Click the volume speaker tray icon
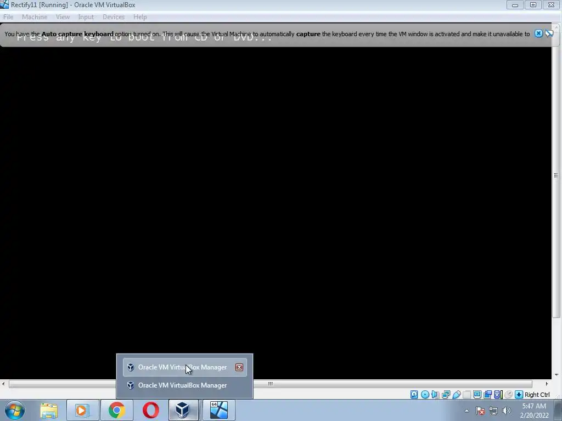 coord(507,411)
